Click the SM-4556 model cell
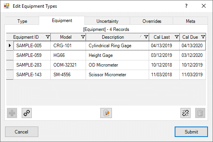 (68, 75)
